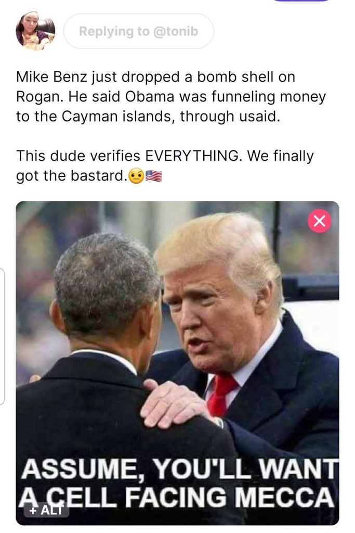Click the phrase This dude verifies
Viewport: 355px width, 533px height.
coord(78,156)
